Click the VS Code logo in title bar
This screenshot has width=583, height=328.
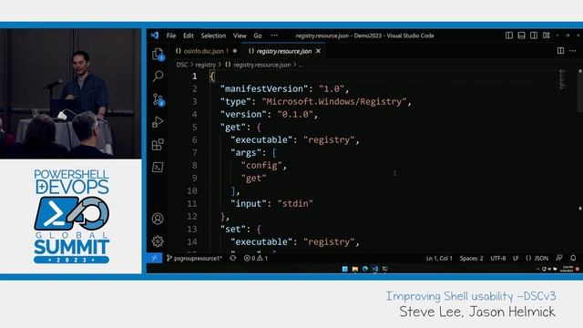(x=155, y=36)
